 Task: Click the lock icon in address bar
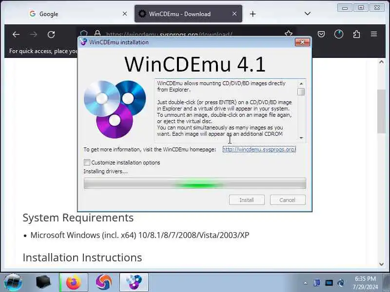(97, 33)
